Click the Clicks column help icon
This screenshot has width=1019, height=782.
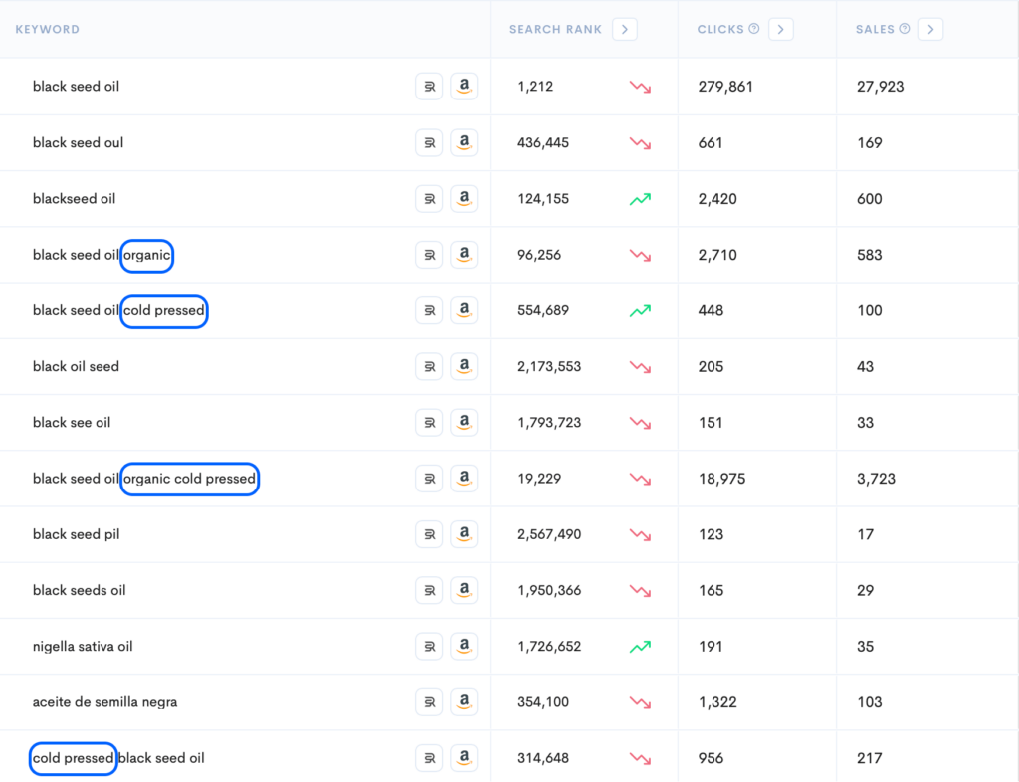pyautogui.click(x=754, y=29)
